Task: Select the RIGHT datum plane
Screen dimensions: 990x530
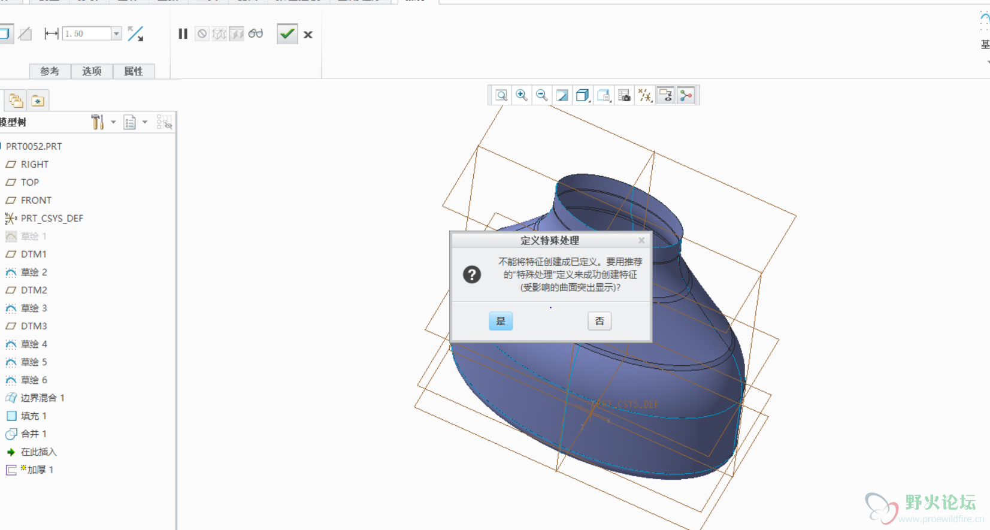Action: [x=35, y=164]
